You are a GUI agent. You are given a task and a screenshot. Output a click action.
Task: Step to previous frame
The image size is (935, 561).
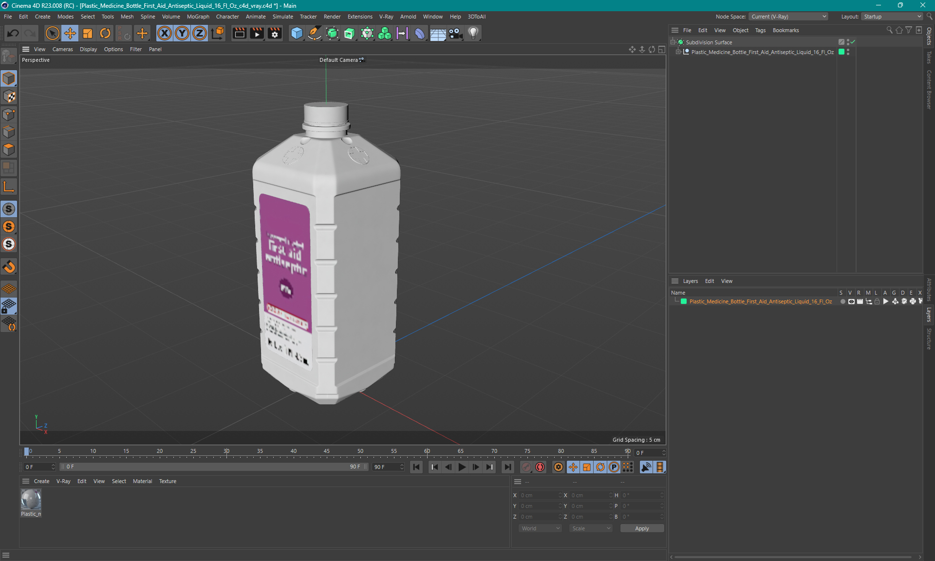449,467
